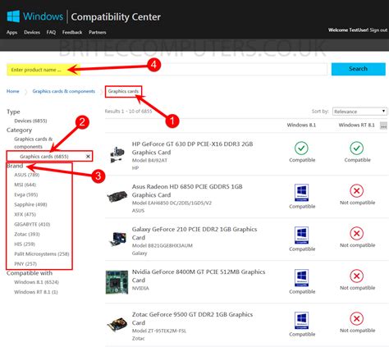Open HP GeForce GT 630 DP title

192,148
